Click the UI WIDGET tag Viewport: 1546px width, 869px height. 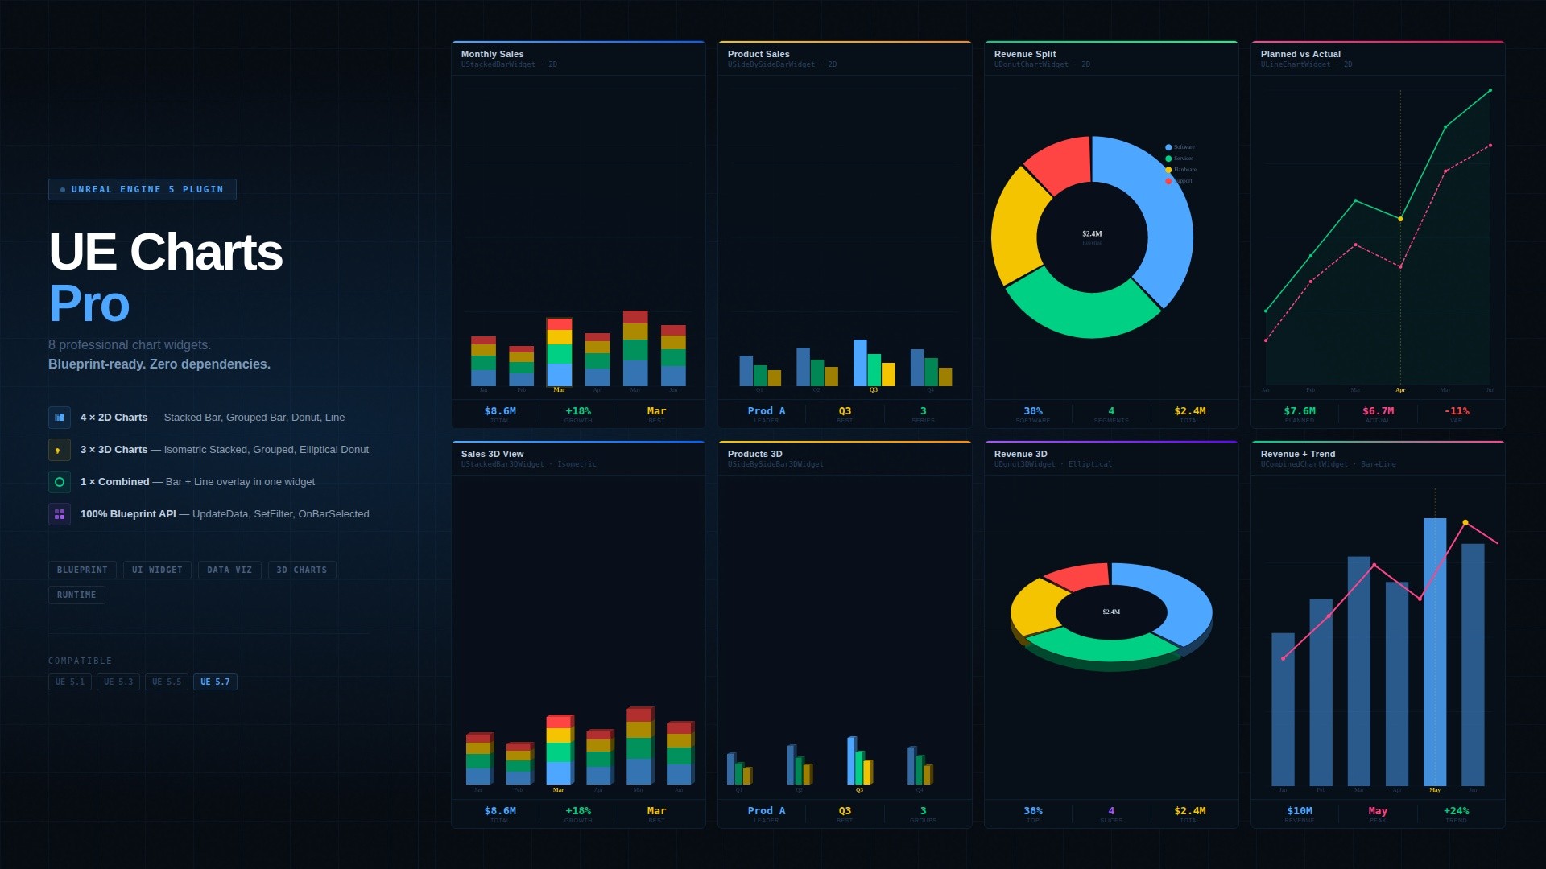tap(157, 570)
